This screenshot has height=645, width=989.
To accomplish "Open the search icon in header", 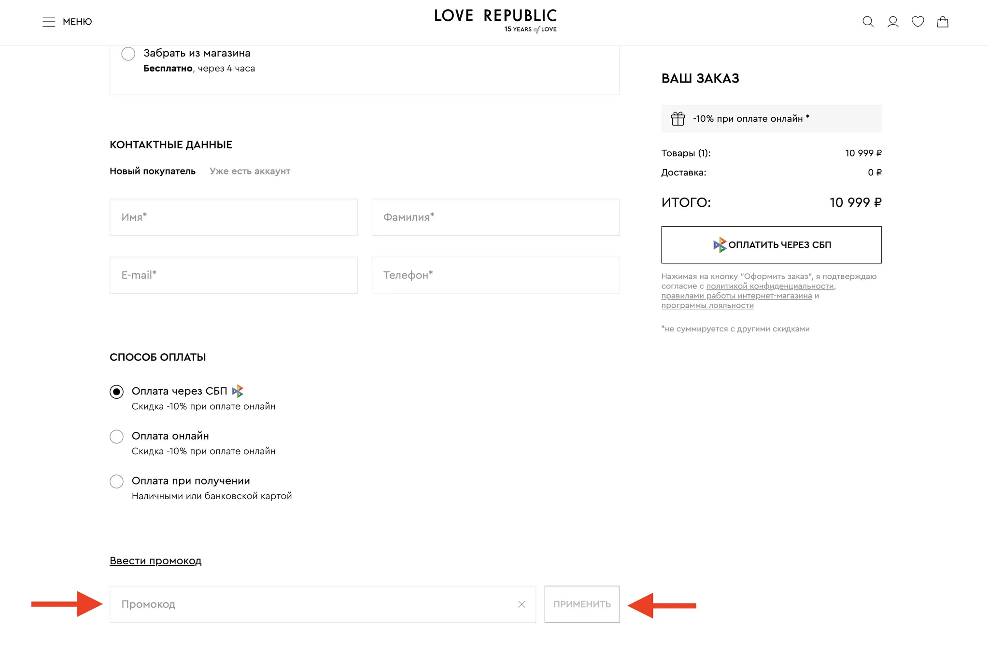I will pos(868,22).
